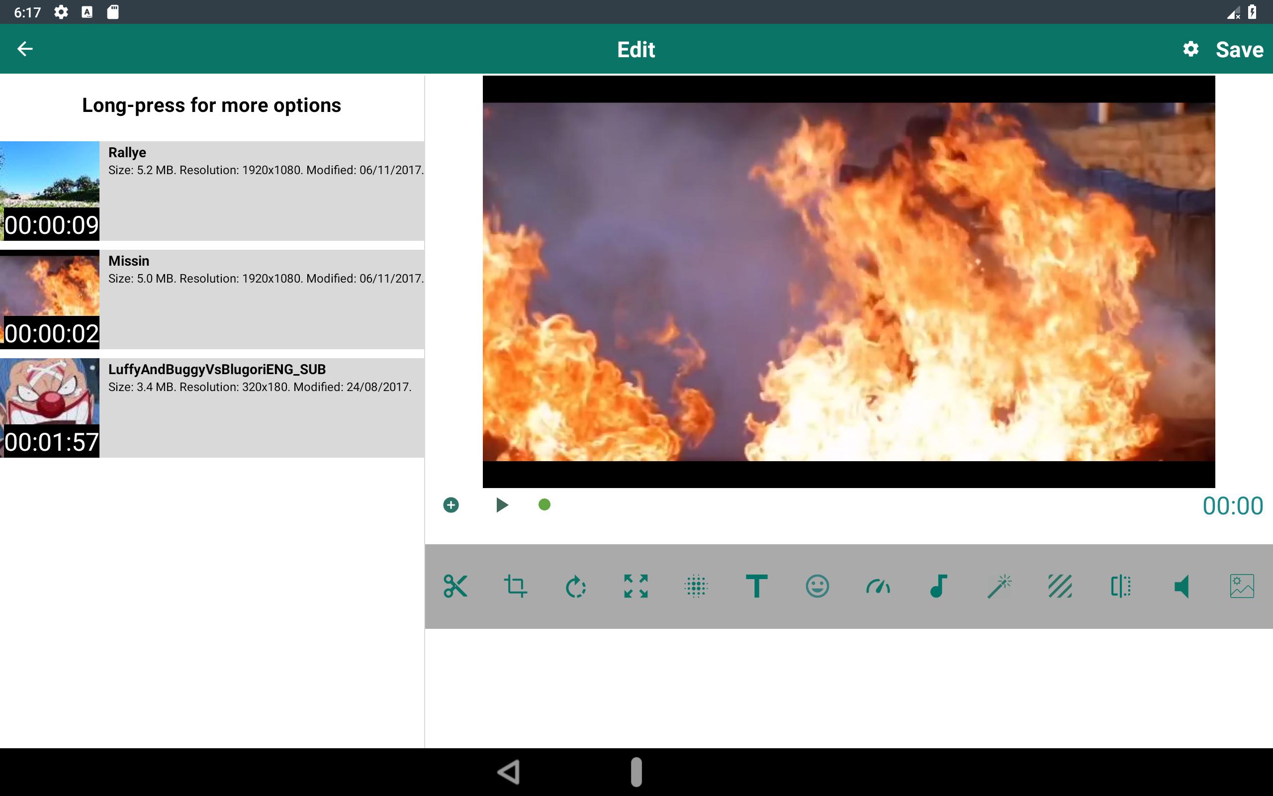
Task: Click the keyboard A status icon
Action: (x=87, y=12)
